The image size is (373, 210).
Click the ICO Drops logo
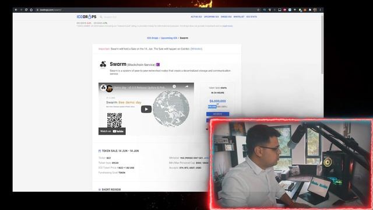point(86,17)
